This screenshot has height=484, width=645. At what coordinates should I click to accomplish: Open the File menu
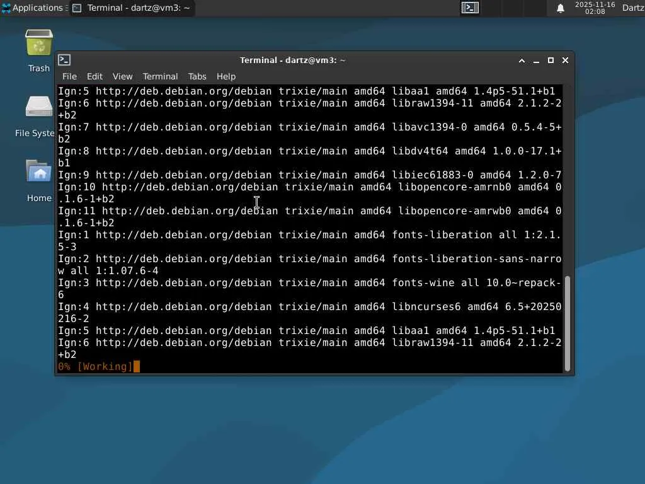pos(69,76)
